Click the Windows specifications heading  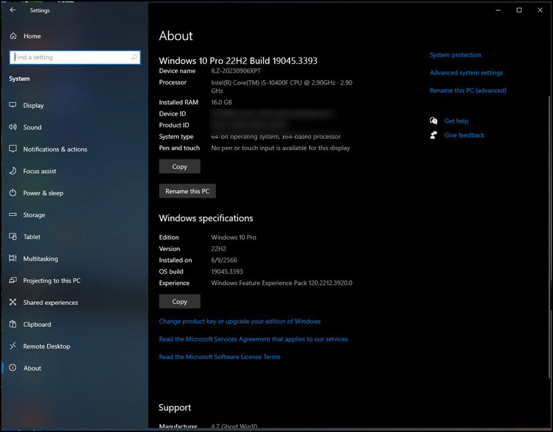coord(206,218)
